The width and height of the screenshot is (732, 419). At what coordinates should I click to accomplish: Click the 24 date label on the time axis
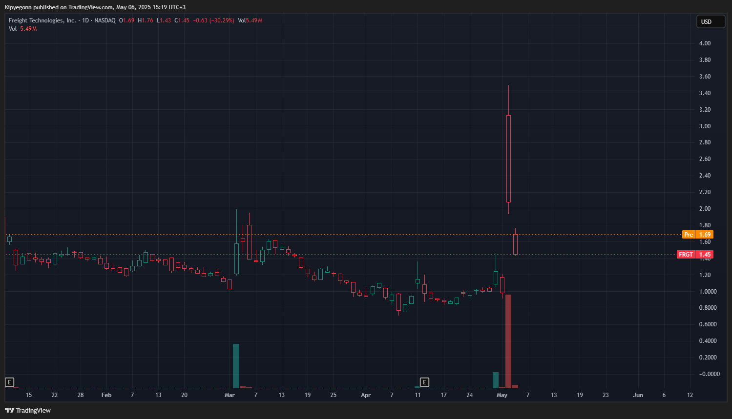(x=469, y=395)
